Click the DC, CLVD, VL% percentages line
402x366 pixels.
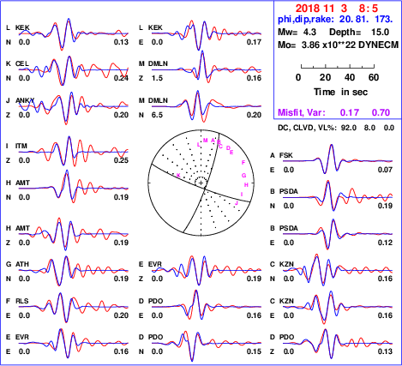[336, 128]
